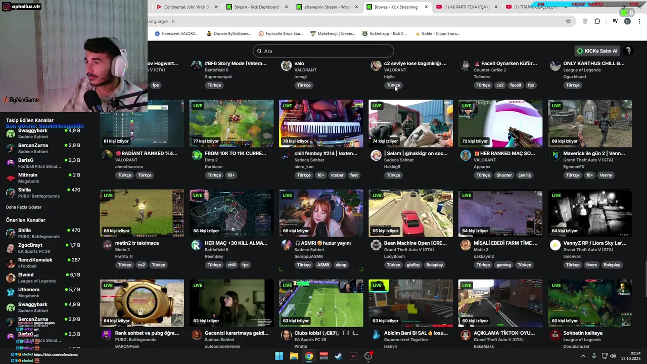Select 'gta5rp' tag under LucyBoom stream
This screenshot has width=647, height=364.
click(413, 265)
